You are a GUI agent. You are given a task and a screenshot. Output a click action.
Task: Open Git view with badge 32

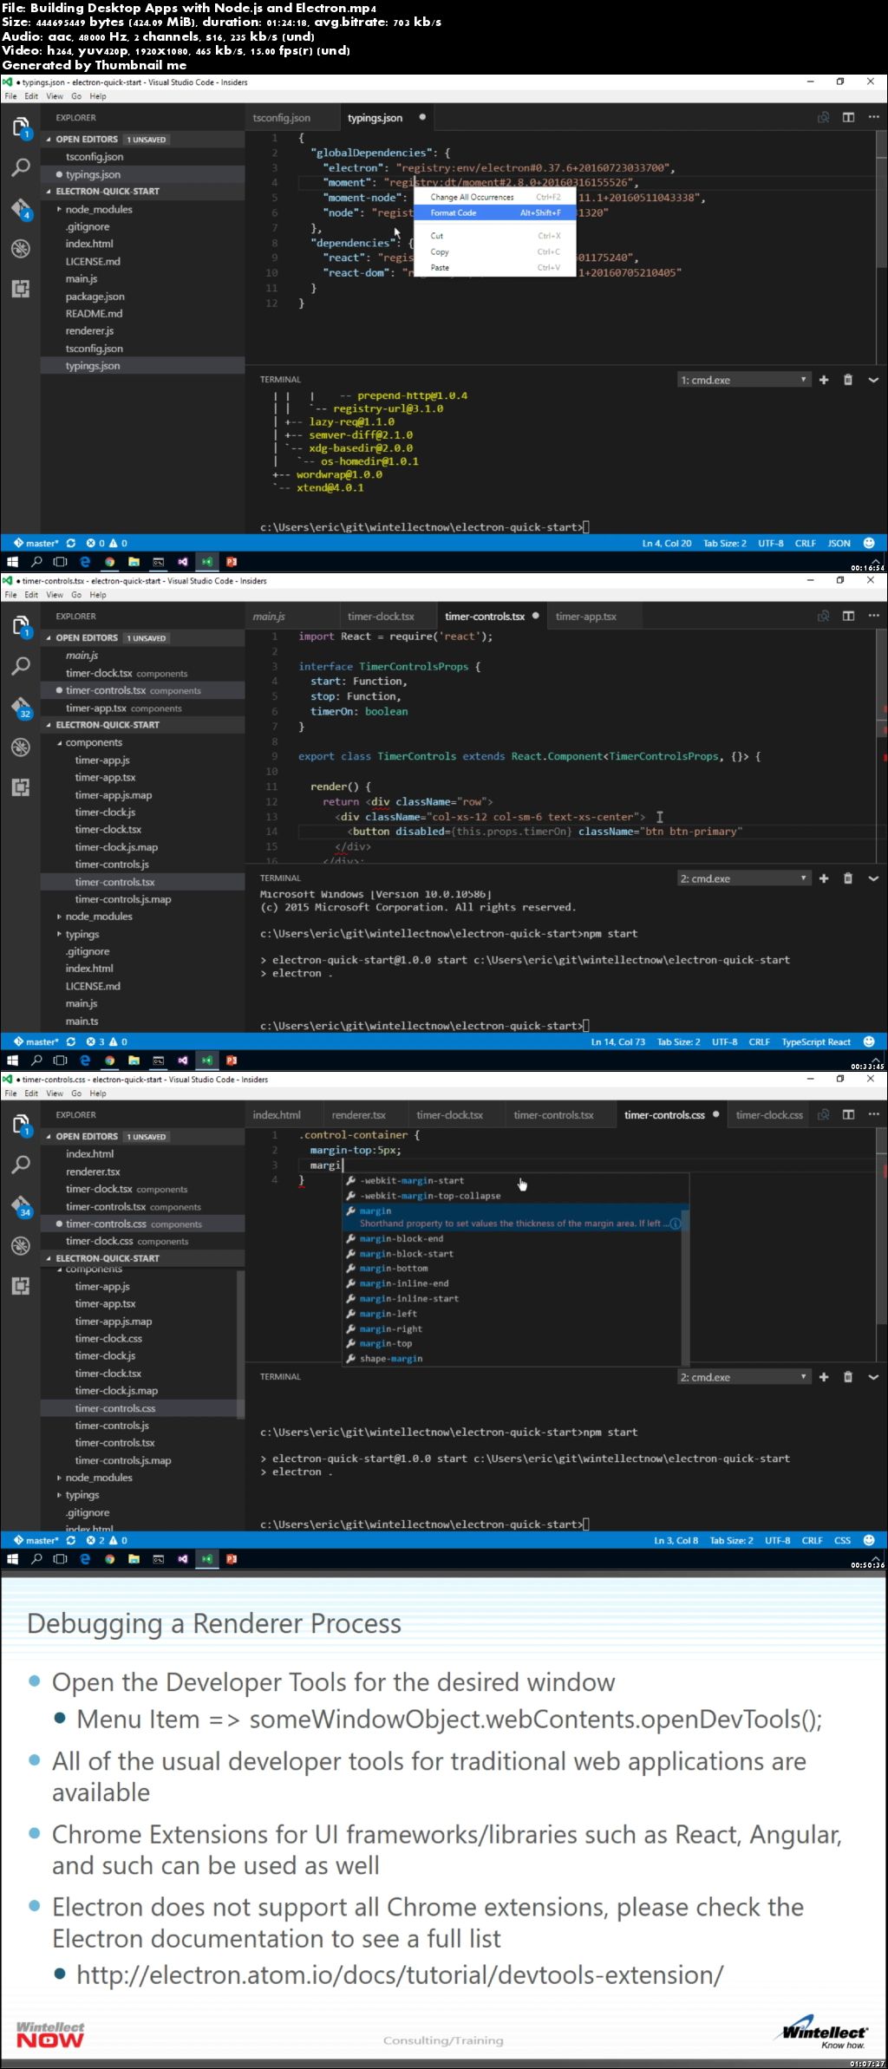20,707
